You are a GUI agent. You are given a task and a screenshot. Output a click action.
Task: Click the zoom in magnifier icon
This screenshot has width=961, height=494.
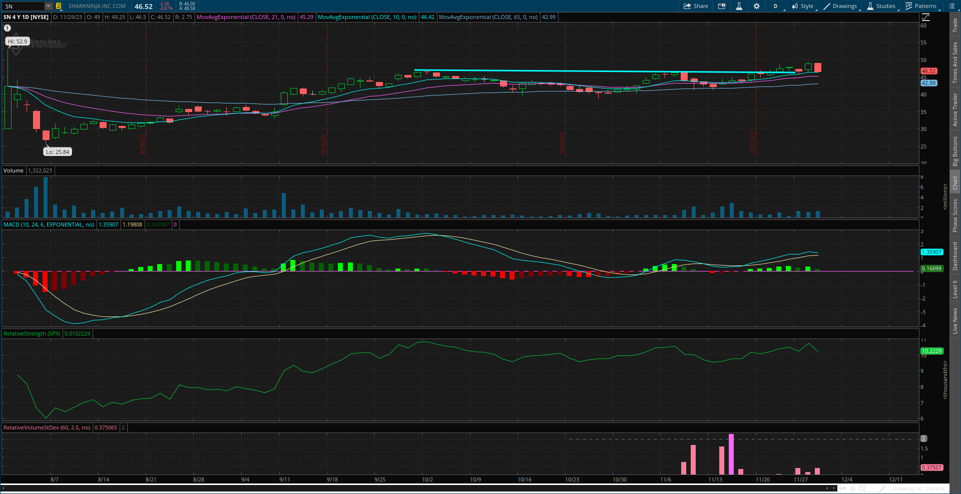tap(862, 488)
